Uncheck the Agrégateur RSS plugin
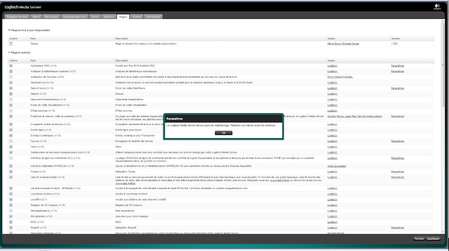This screenshot has height=251, width=449. tap(11, 66)
